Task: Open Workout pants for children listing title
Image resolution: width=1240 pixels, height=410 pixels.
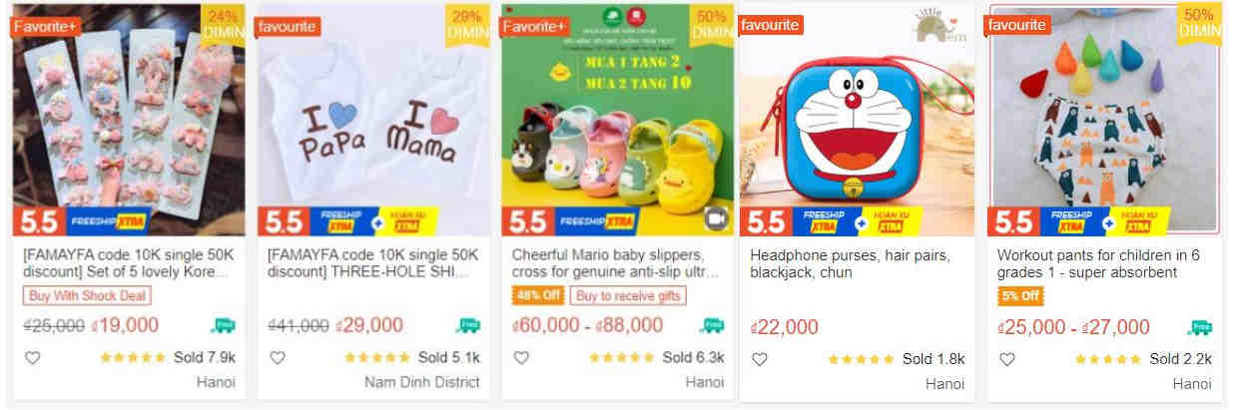Action: coord(1098,263)
